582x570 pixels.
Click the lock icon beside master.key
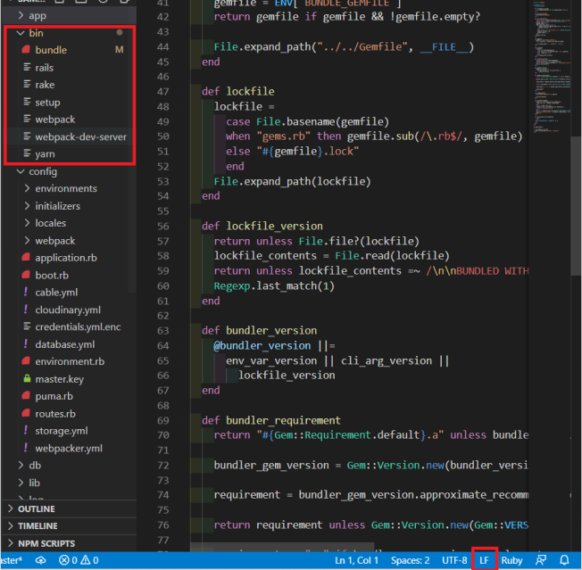[x=27, y=378]
